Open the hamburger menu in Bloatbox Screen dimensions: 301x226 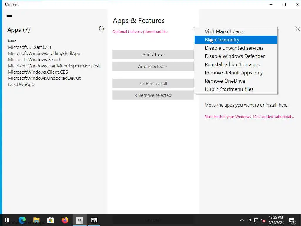click(x=9, y=16)
